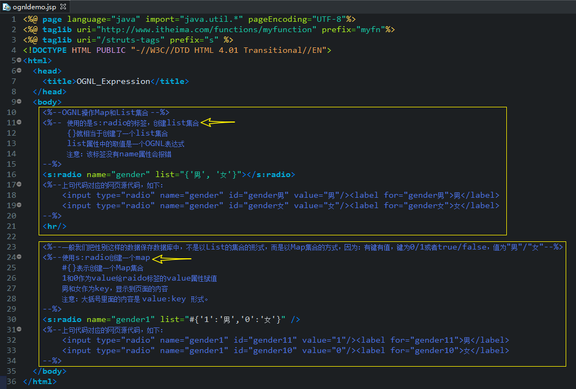Click id="gender10" on line 33

point(265,350)
